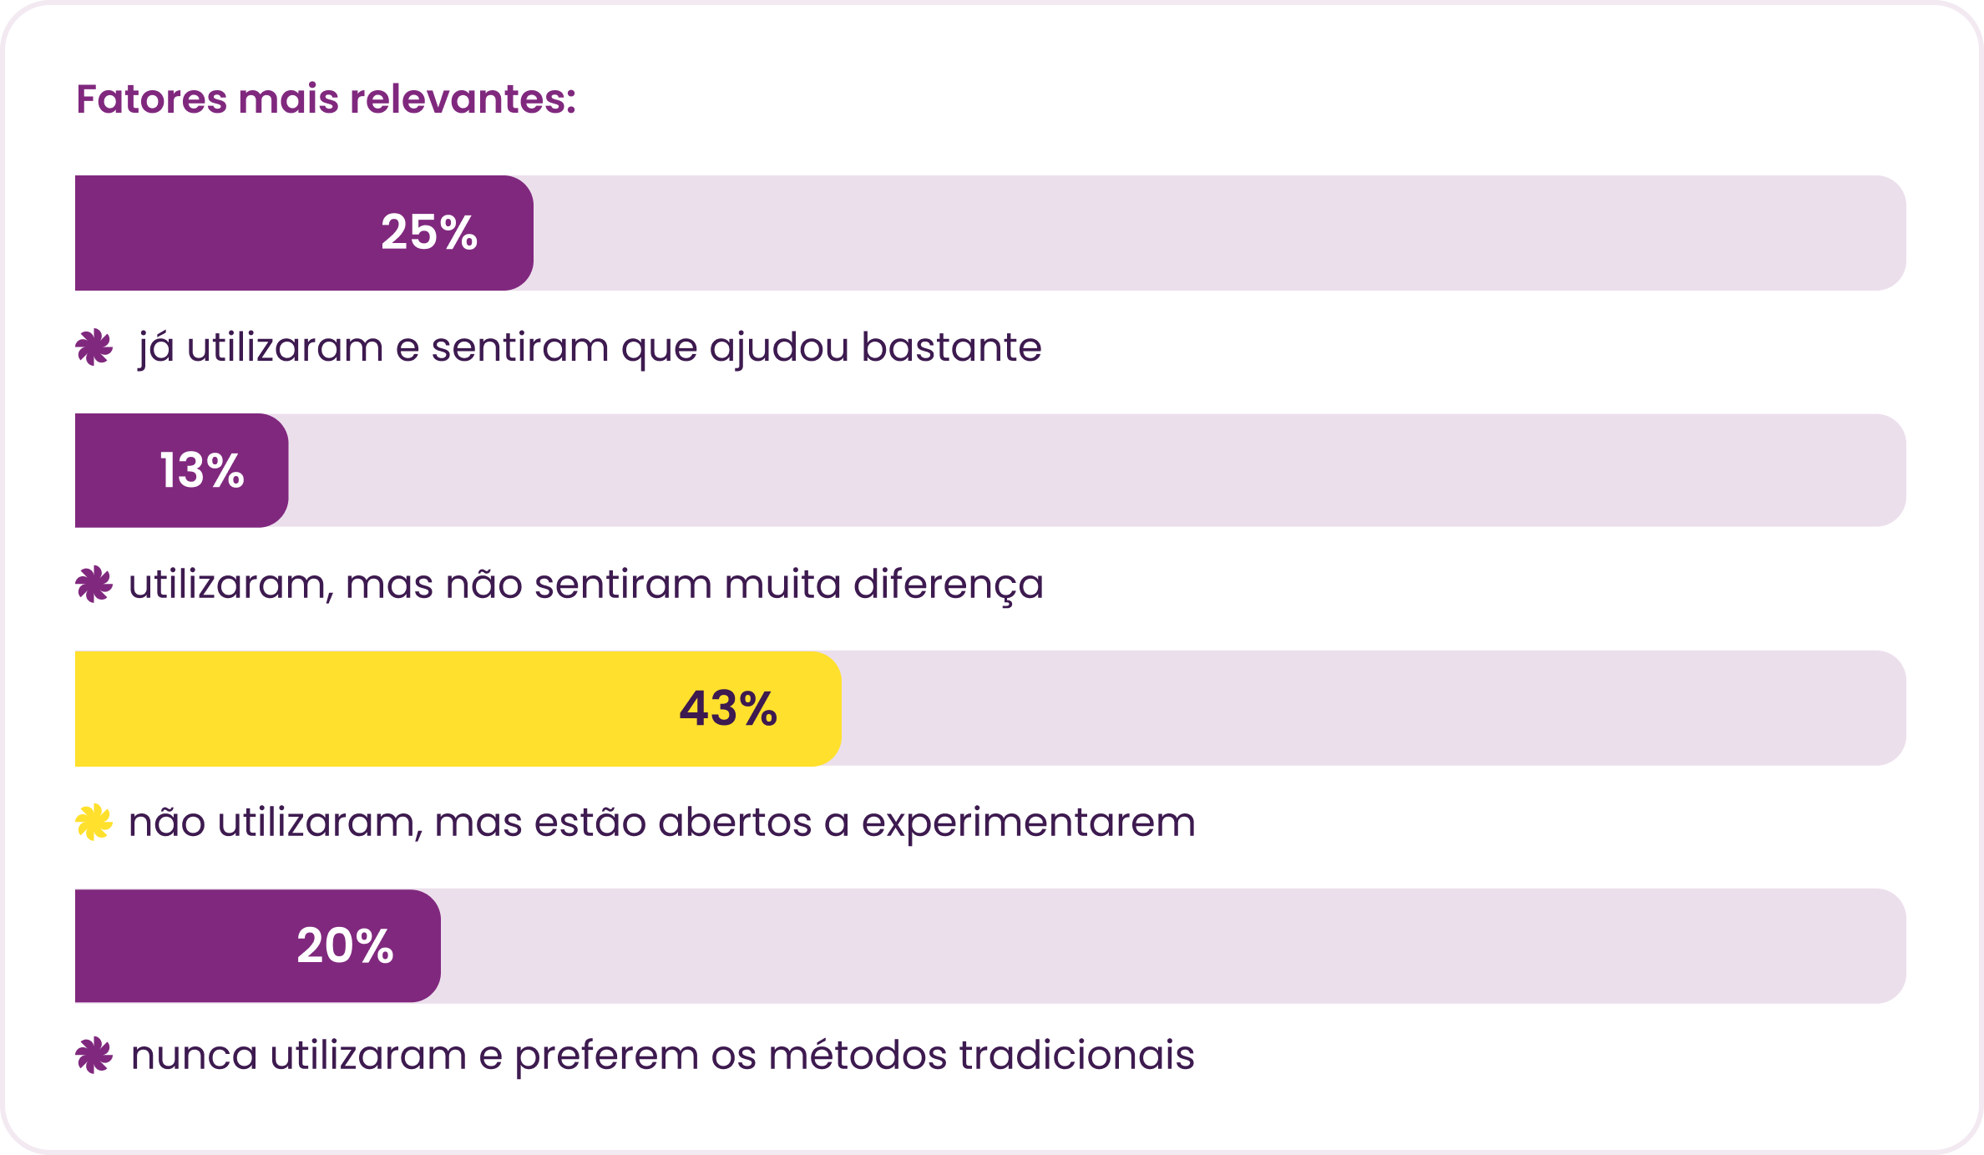Click the 'Fatores mais relevantes:' heading
Viewport: 1984px width, 1155px height.
point(326,99)
